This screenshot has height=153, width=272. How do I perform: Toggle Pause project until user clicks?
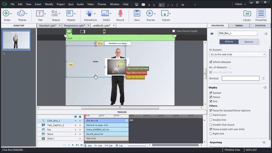pyautogui.click(x=211, y=129)
